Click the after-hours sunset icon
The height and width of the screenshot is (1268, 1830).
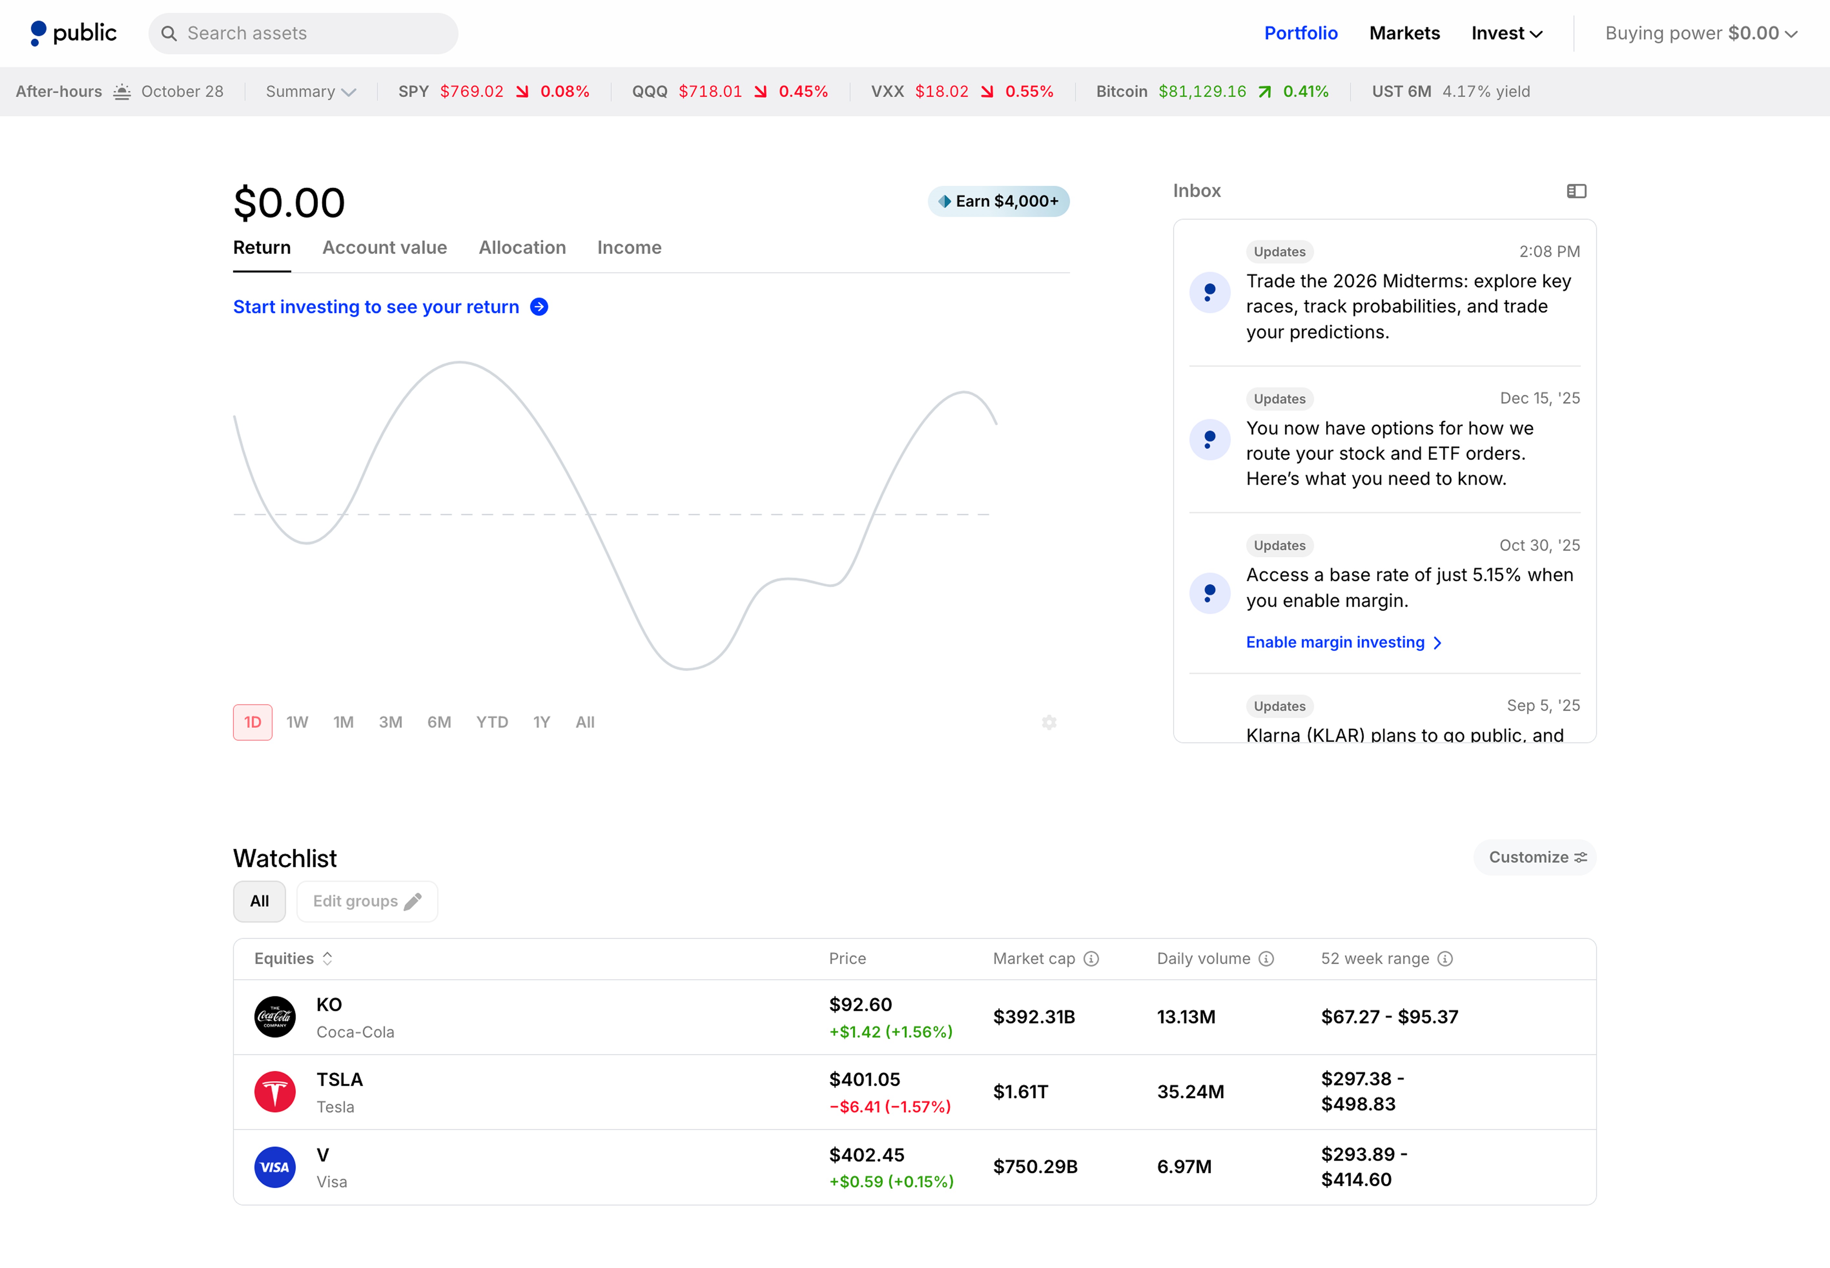click(122, 91)
